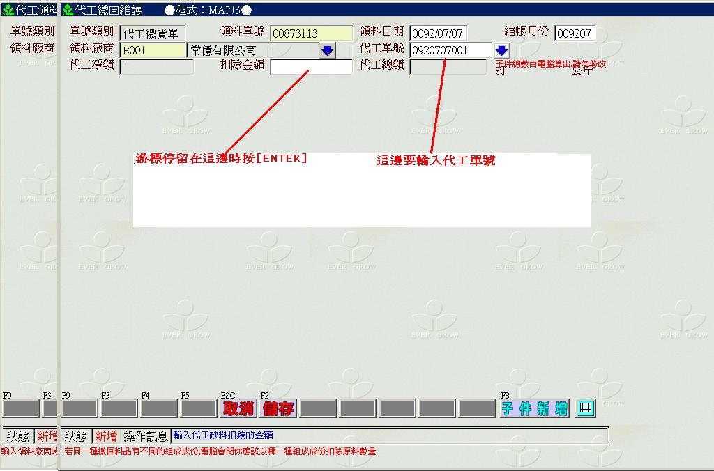Click the 代工單號 field showing 0920707001
This screenshot has width=714, height=471.
[x=450, y=51]
